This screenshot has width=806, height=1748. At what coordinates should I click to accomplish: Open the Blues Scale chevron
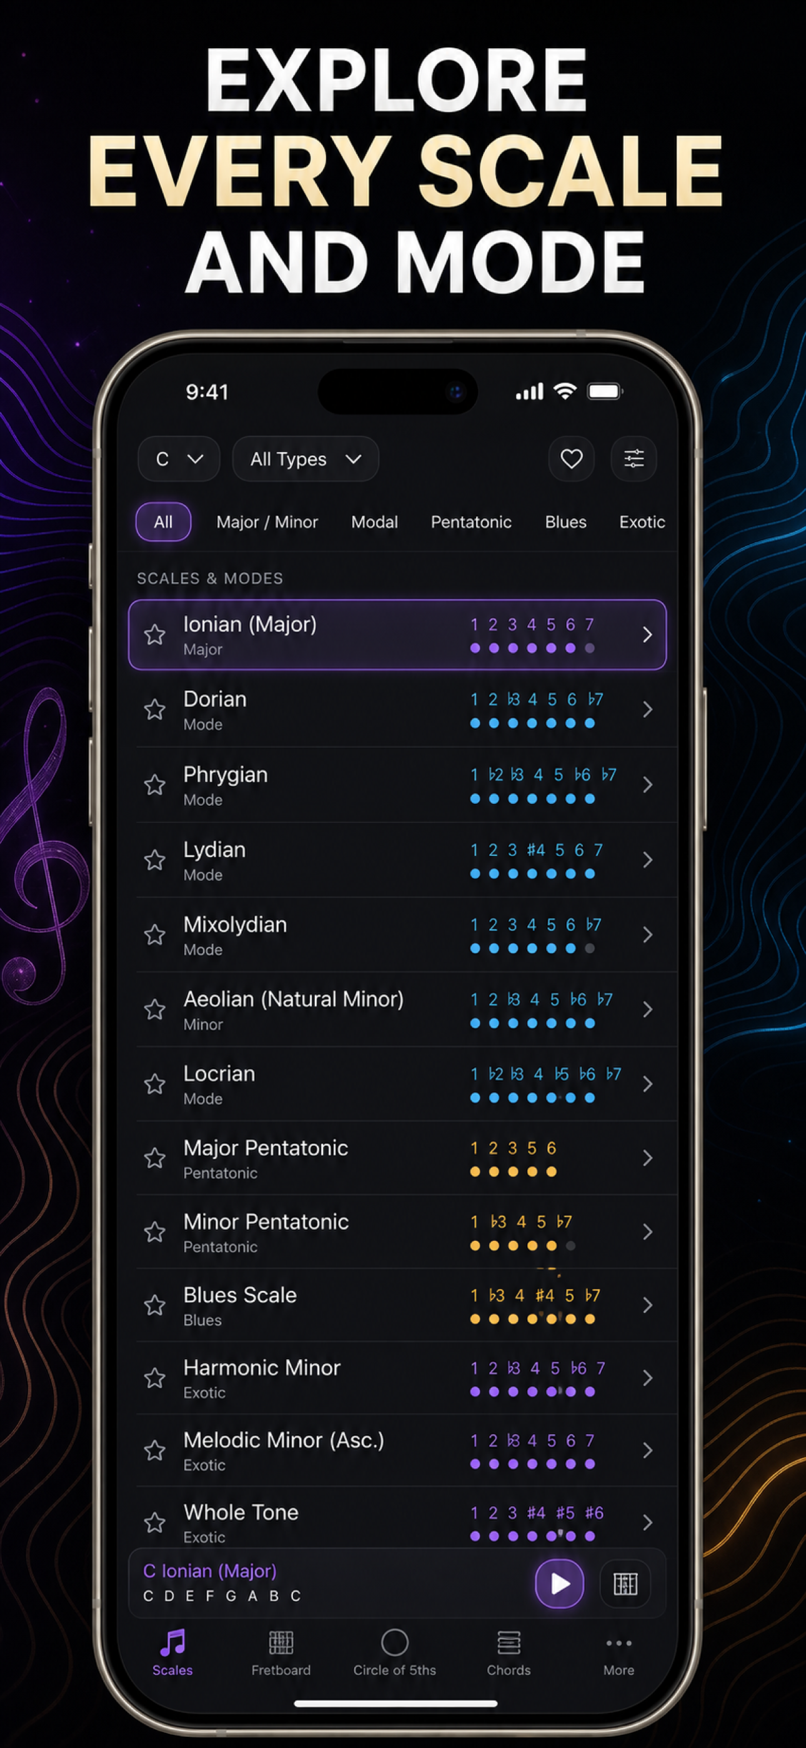point(647,1305)
